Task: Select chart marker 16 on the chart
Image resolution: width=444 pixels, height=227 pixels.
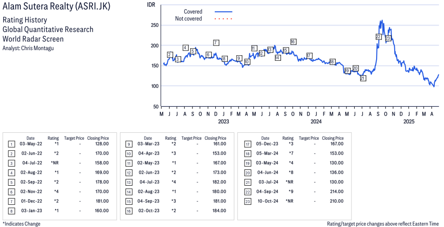Action: point(293,42)
